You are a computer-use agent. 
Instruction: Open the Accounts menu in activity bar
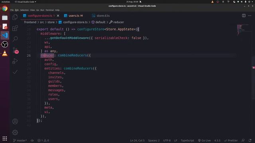(x=15, y=122)
